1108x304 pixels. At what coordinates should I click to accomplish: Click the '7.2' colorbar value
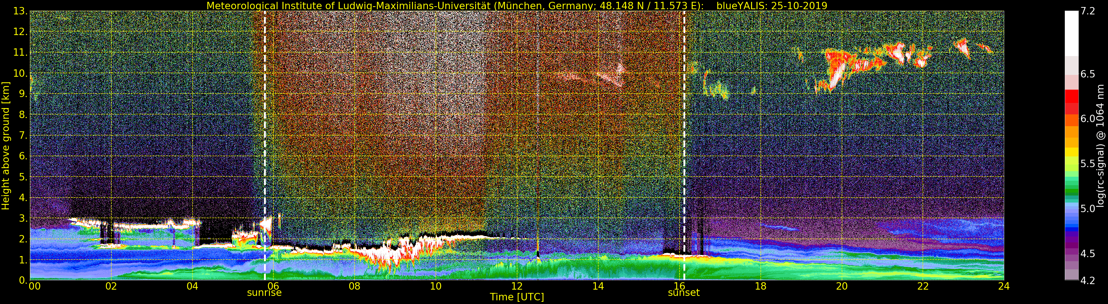coord(1088,11)
